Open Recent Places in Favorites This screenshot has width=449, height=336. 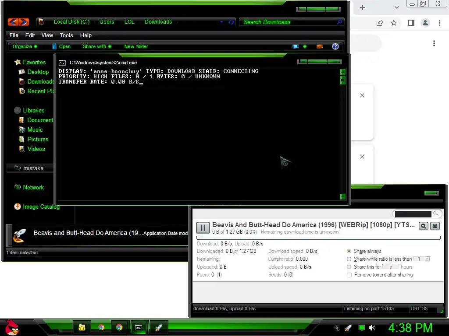[40, 91]
